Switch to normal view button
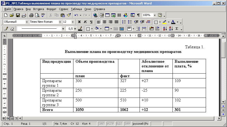Image resolution: width=227 pixels, height=127 pixels. 3,118
